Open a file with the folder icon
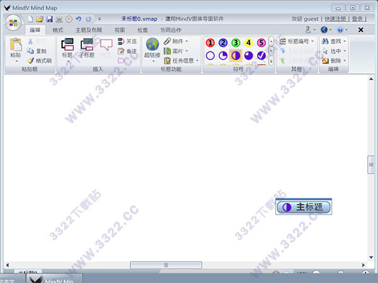The width and height of the screenshot is (378, 283). (40, 19)
